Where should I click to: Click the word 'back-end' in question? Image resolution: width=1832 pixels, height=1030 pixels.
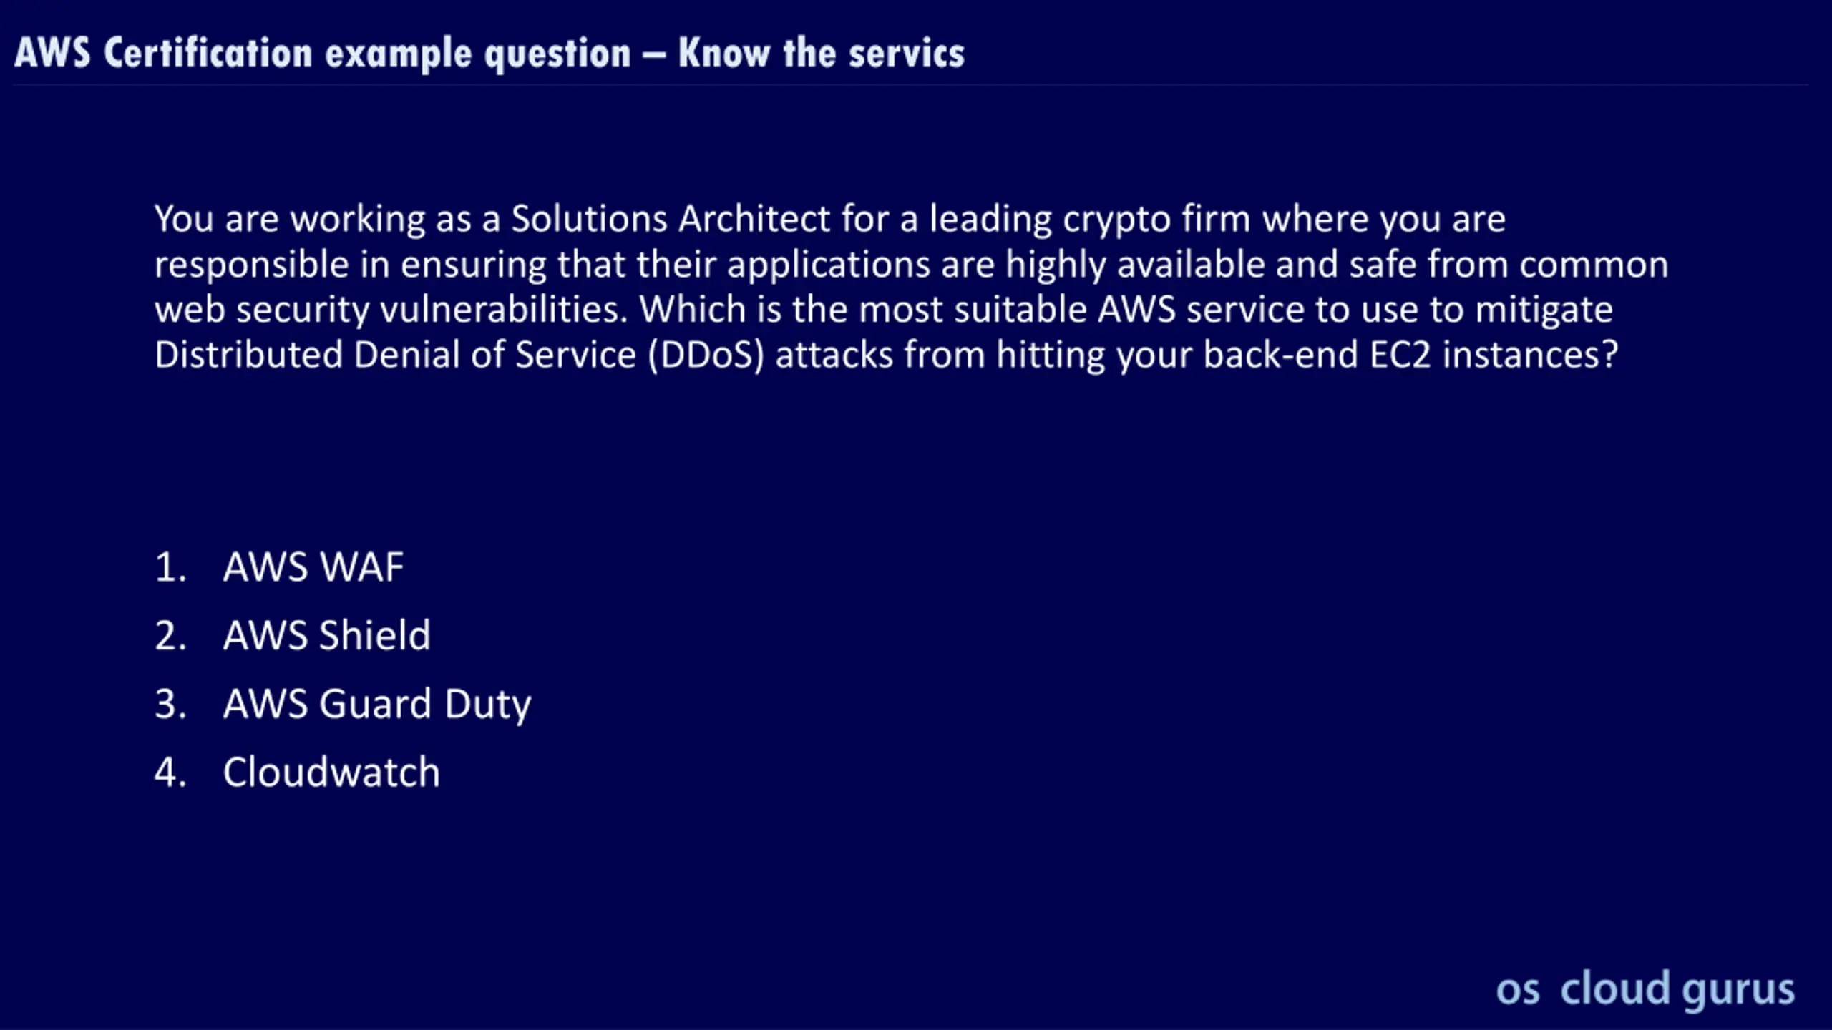point(1280,355)
